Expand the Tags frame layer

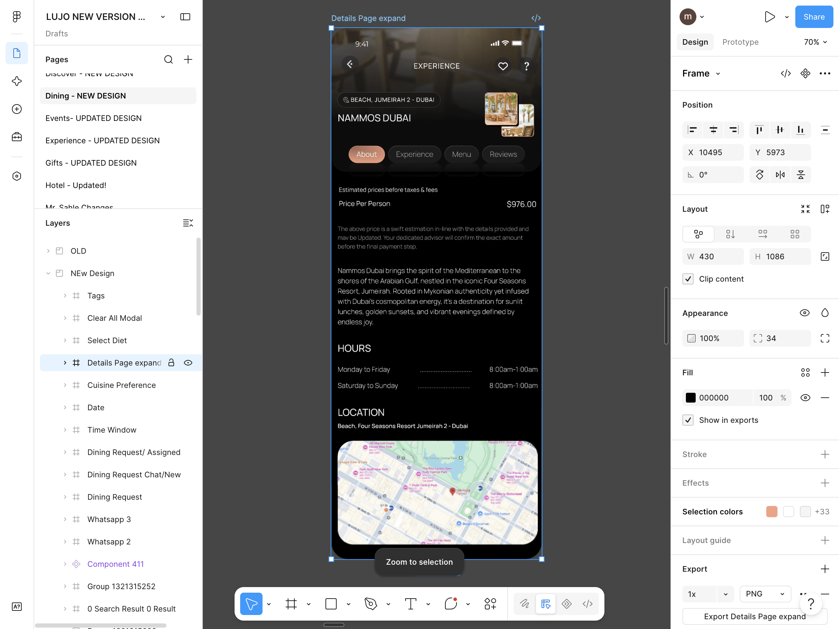click(x=65, y=296)
